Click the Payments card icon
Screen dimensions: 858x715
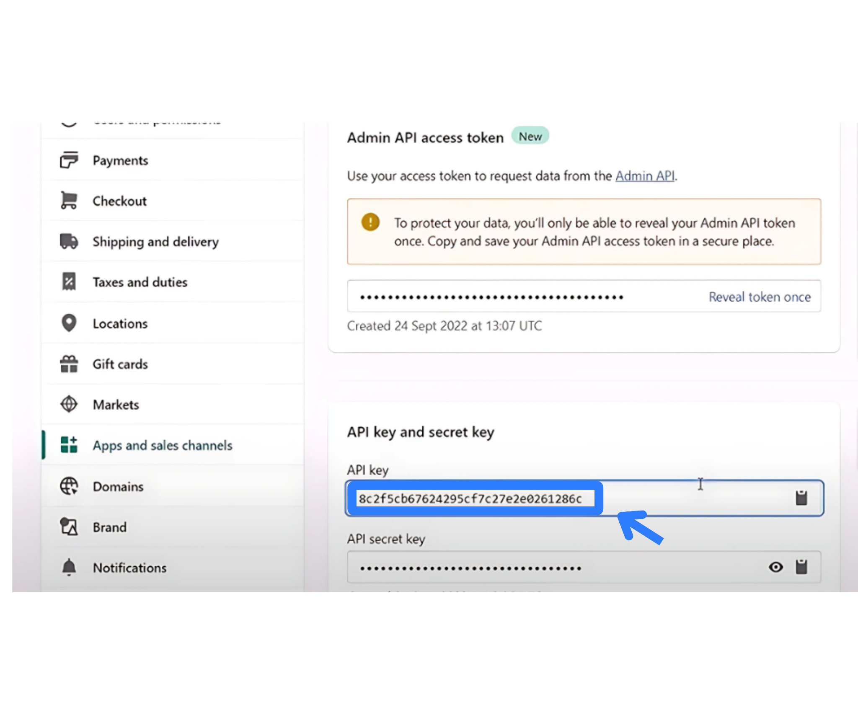[69, 160]
